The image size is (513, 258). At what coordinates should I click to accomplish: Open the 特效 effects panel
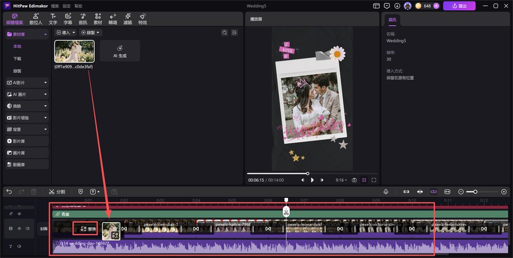point(142,19)
